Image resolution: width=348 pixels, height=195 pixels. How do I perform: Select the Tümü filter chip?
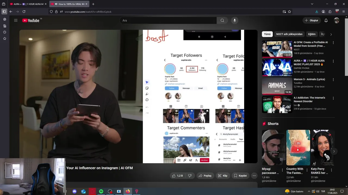[x=267, y=34]
